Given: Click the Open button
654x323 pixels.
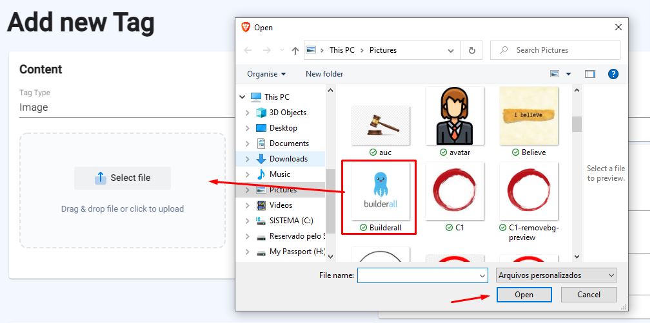Looking at the screenshot, I should pyautogui.click(x=524, y=295).
